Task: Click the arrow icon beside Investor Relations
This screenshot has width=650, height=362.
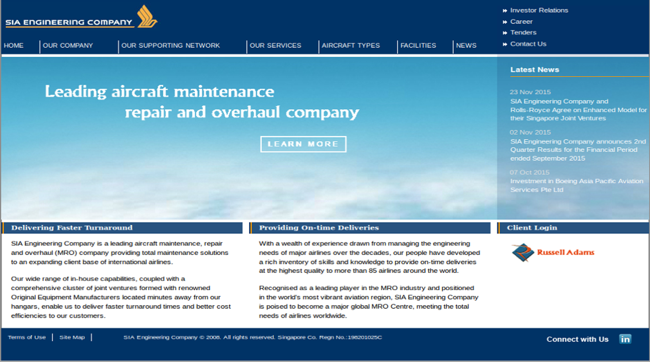Action: (505, 10)
